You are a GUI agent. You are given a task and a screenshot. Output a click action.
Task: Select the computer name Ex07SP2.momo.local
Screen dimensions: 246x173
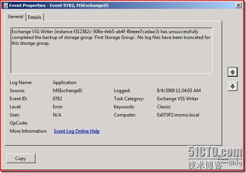click(178, 115)
